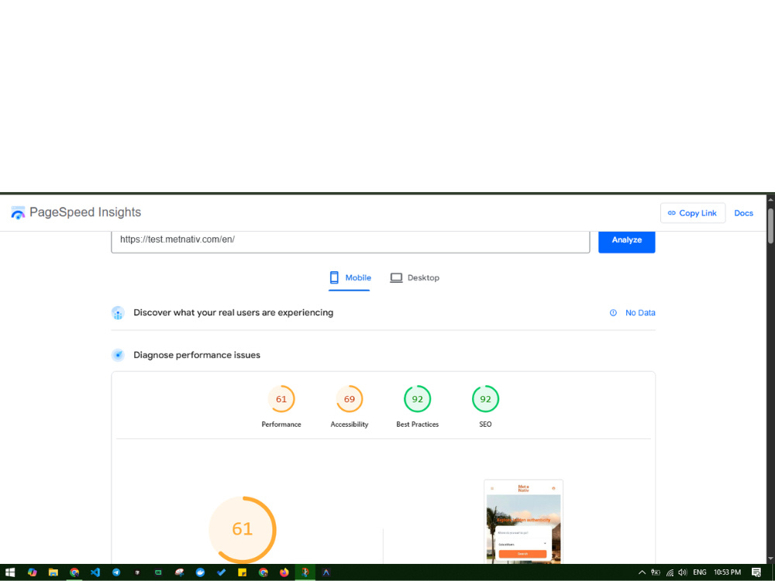Switch to the Desktop tab

pyautogui.click(x=415, y=277)
